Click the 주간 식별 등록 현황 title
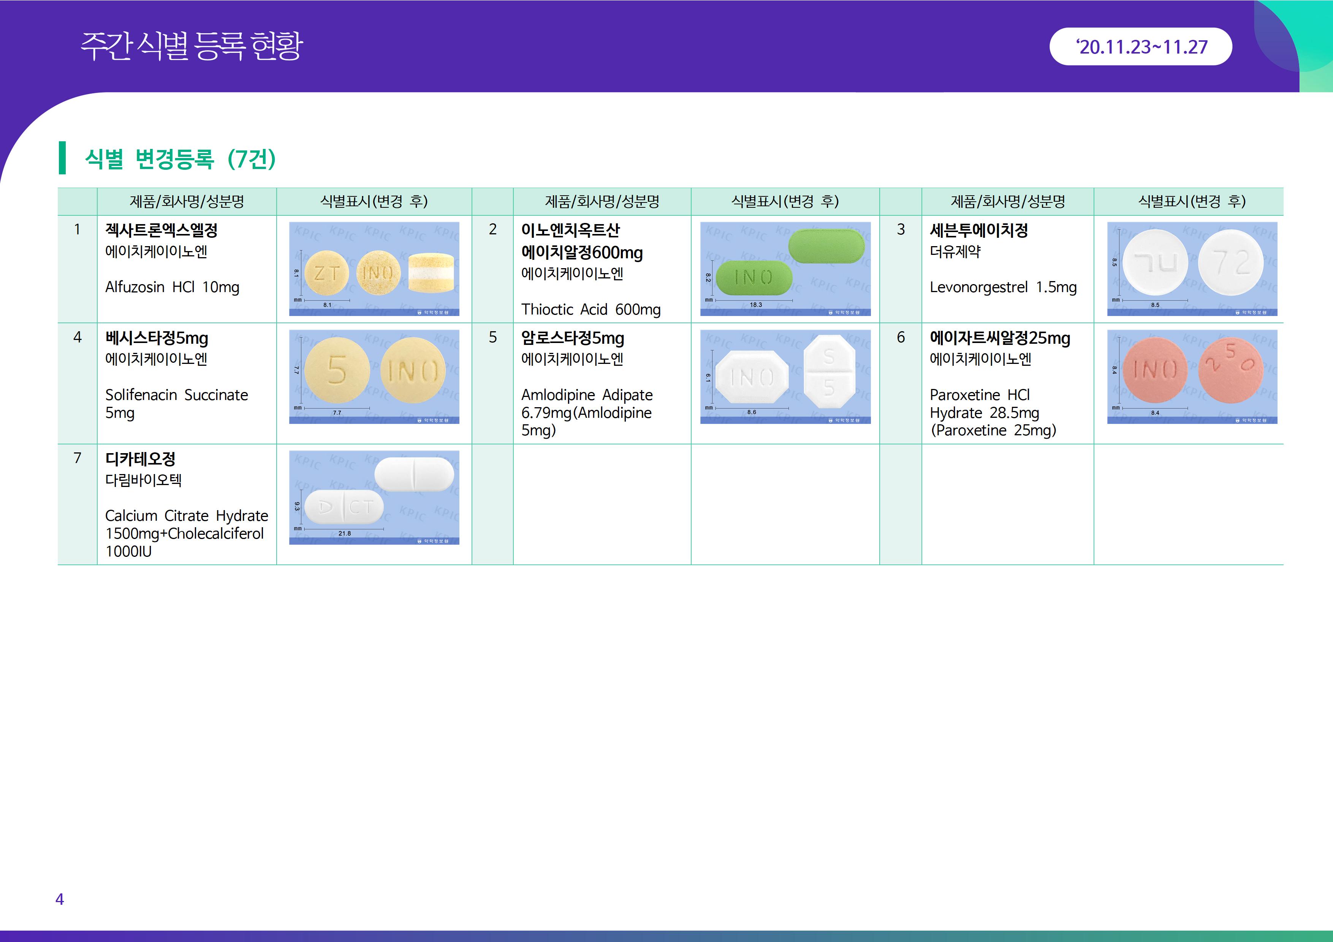The width and height of the screenshot is (1333, 942). click(192, 46)
